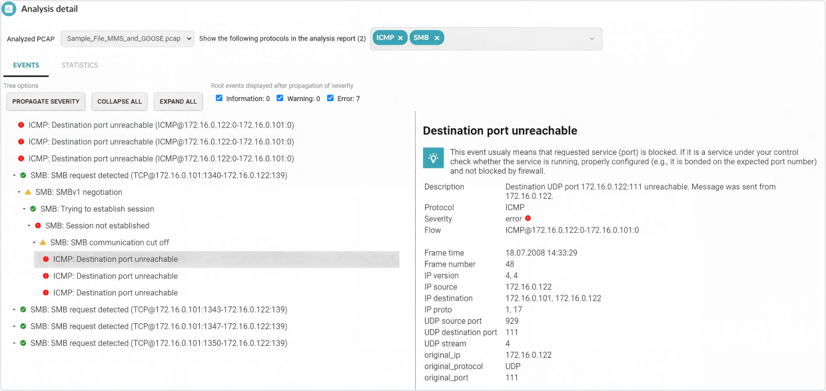This screenshot has height=391, width=826.
Task: Switch to the Statistics tab
Action: point(79,65)
